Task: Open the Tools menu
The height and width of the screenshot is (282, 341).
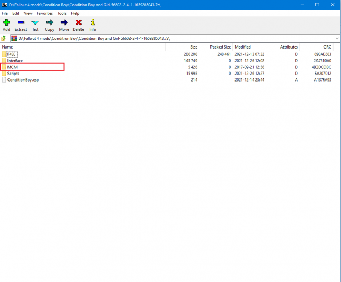Action: click(61, 13)
